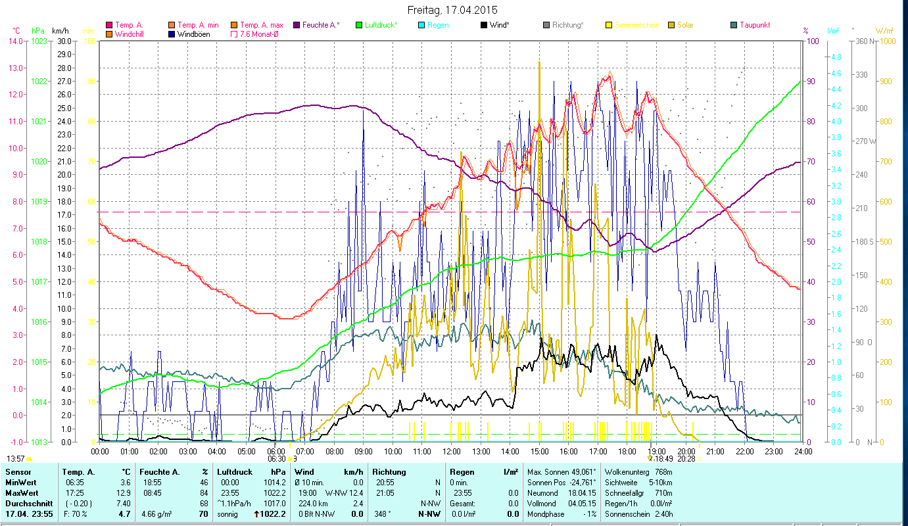
Task: Click the bold N-NW wind direction value
Action: (x=429, y=514)
